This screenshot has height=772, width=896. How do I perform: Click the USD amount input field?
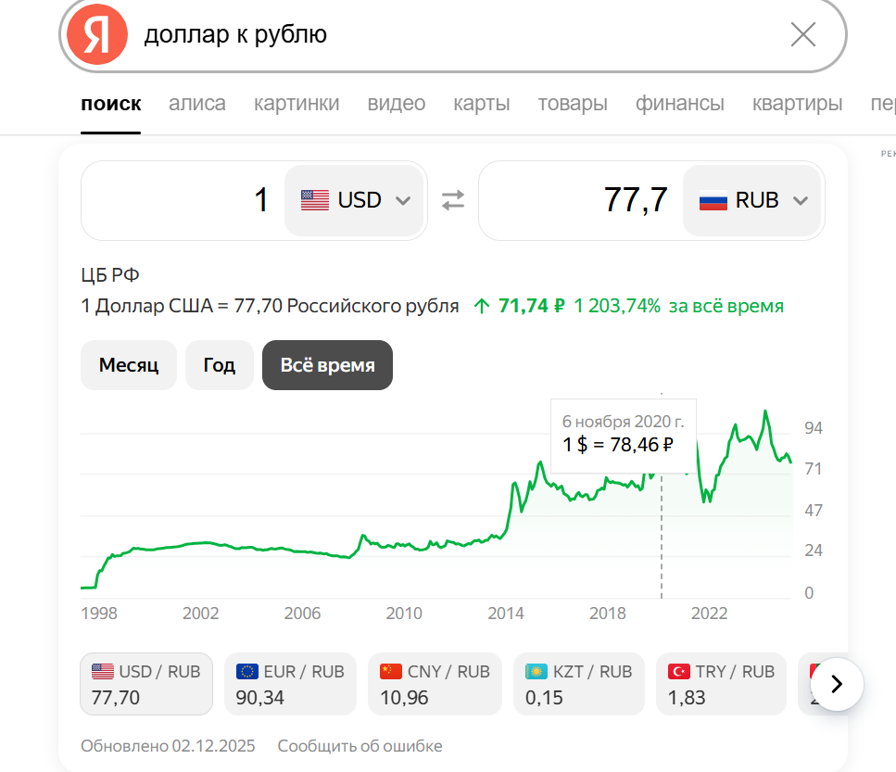[185, 200]
